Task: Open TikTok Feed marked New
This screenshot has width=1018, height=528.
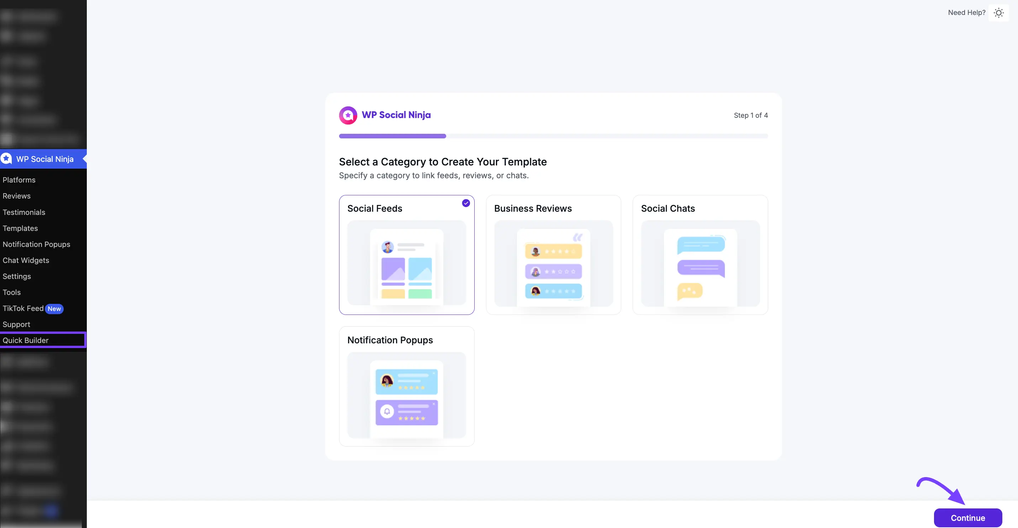Action: click(x=22, y=308)
